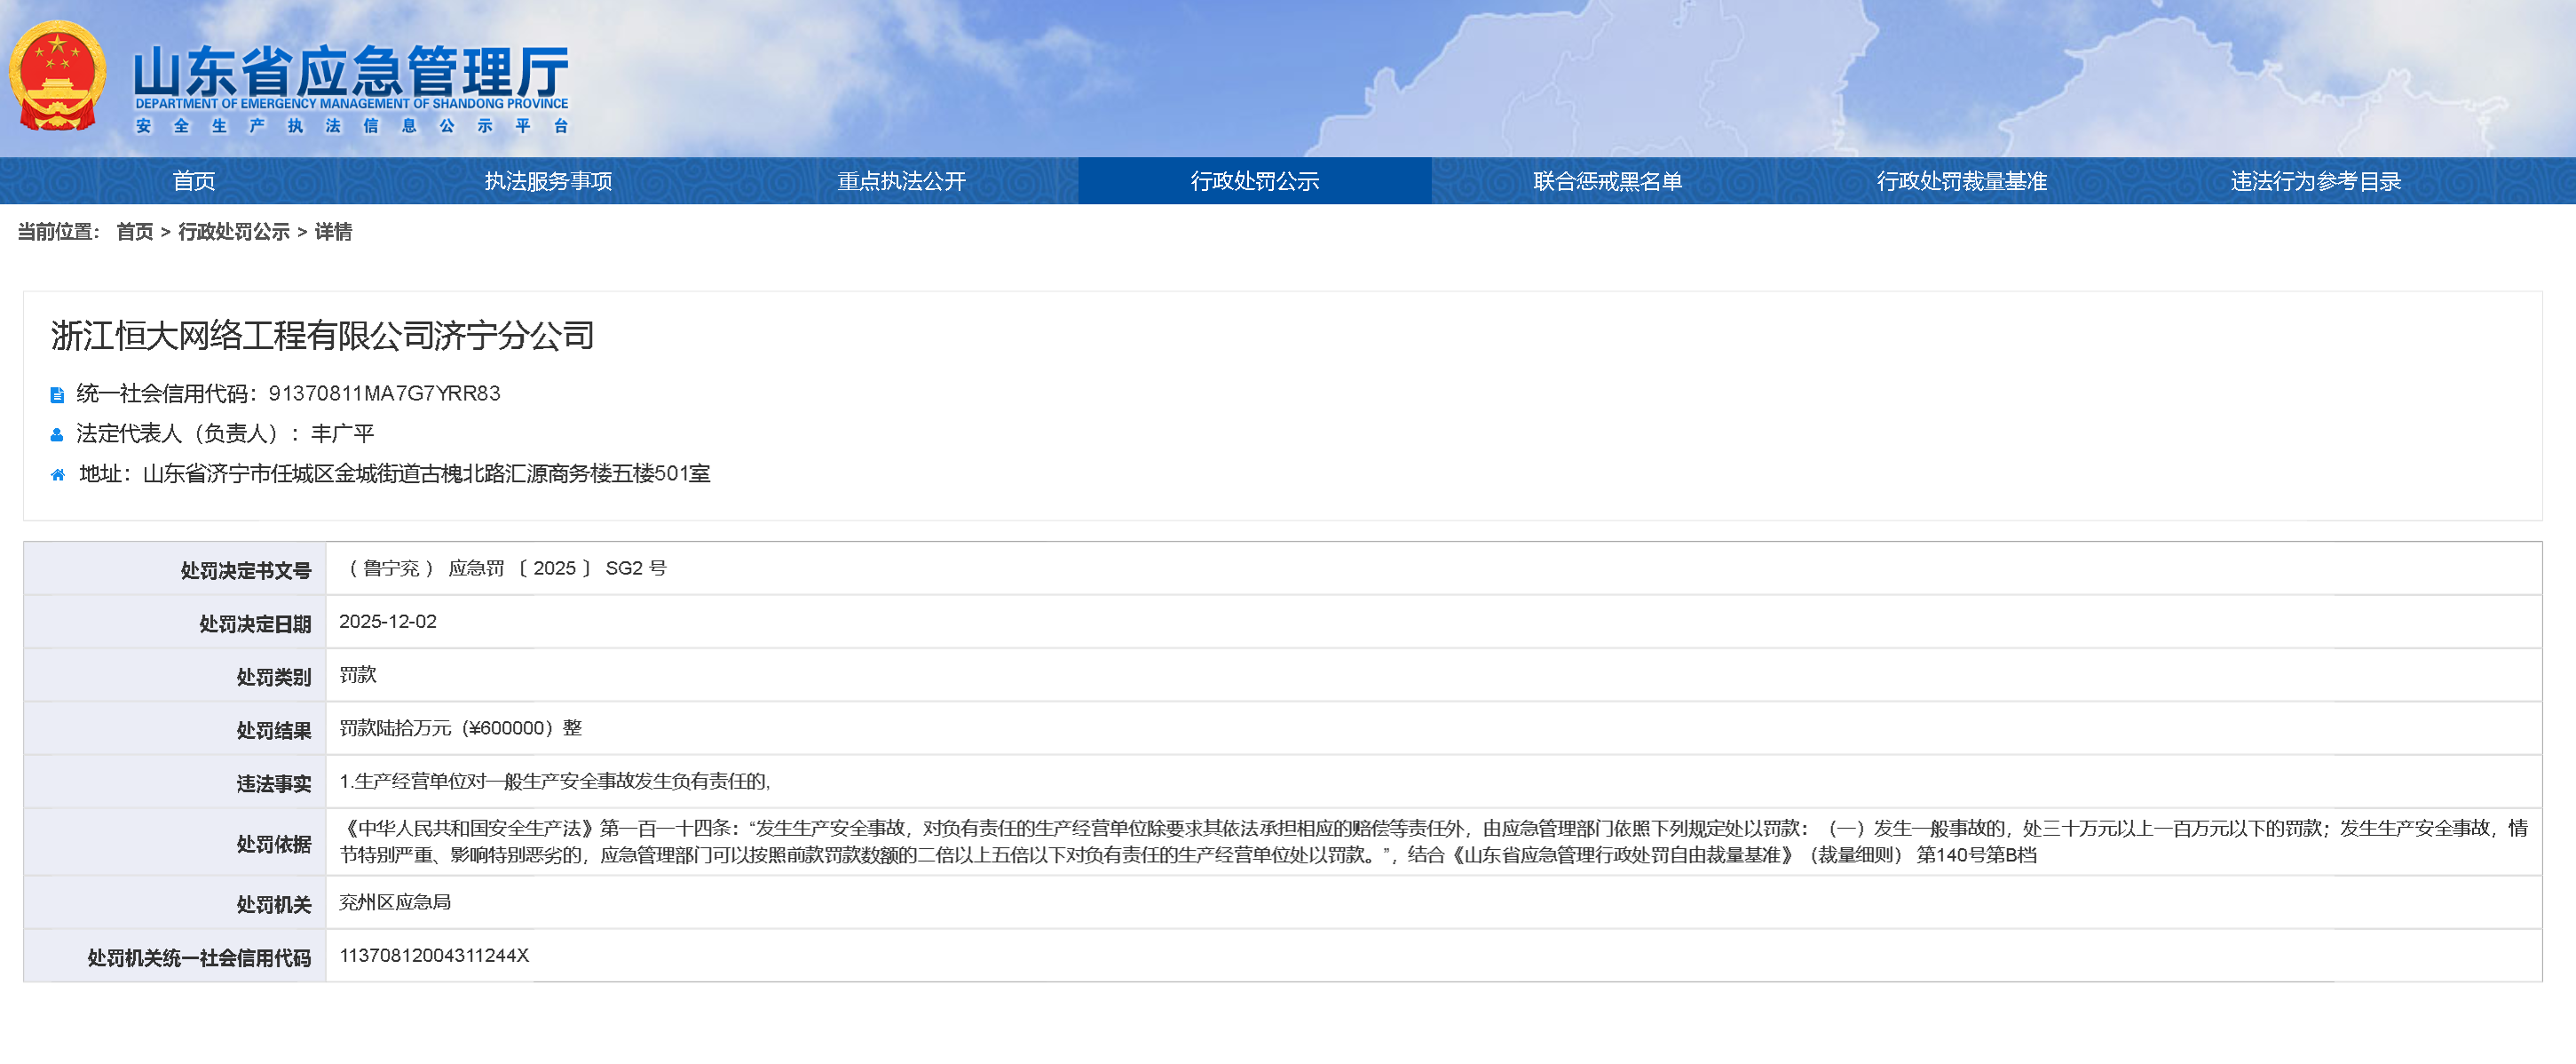Click the 首页 breadcrumb link
The width and height of the screenshot is (2576, 1064).
[135, 232]
